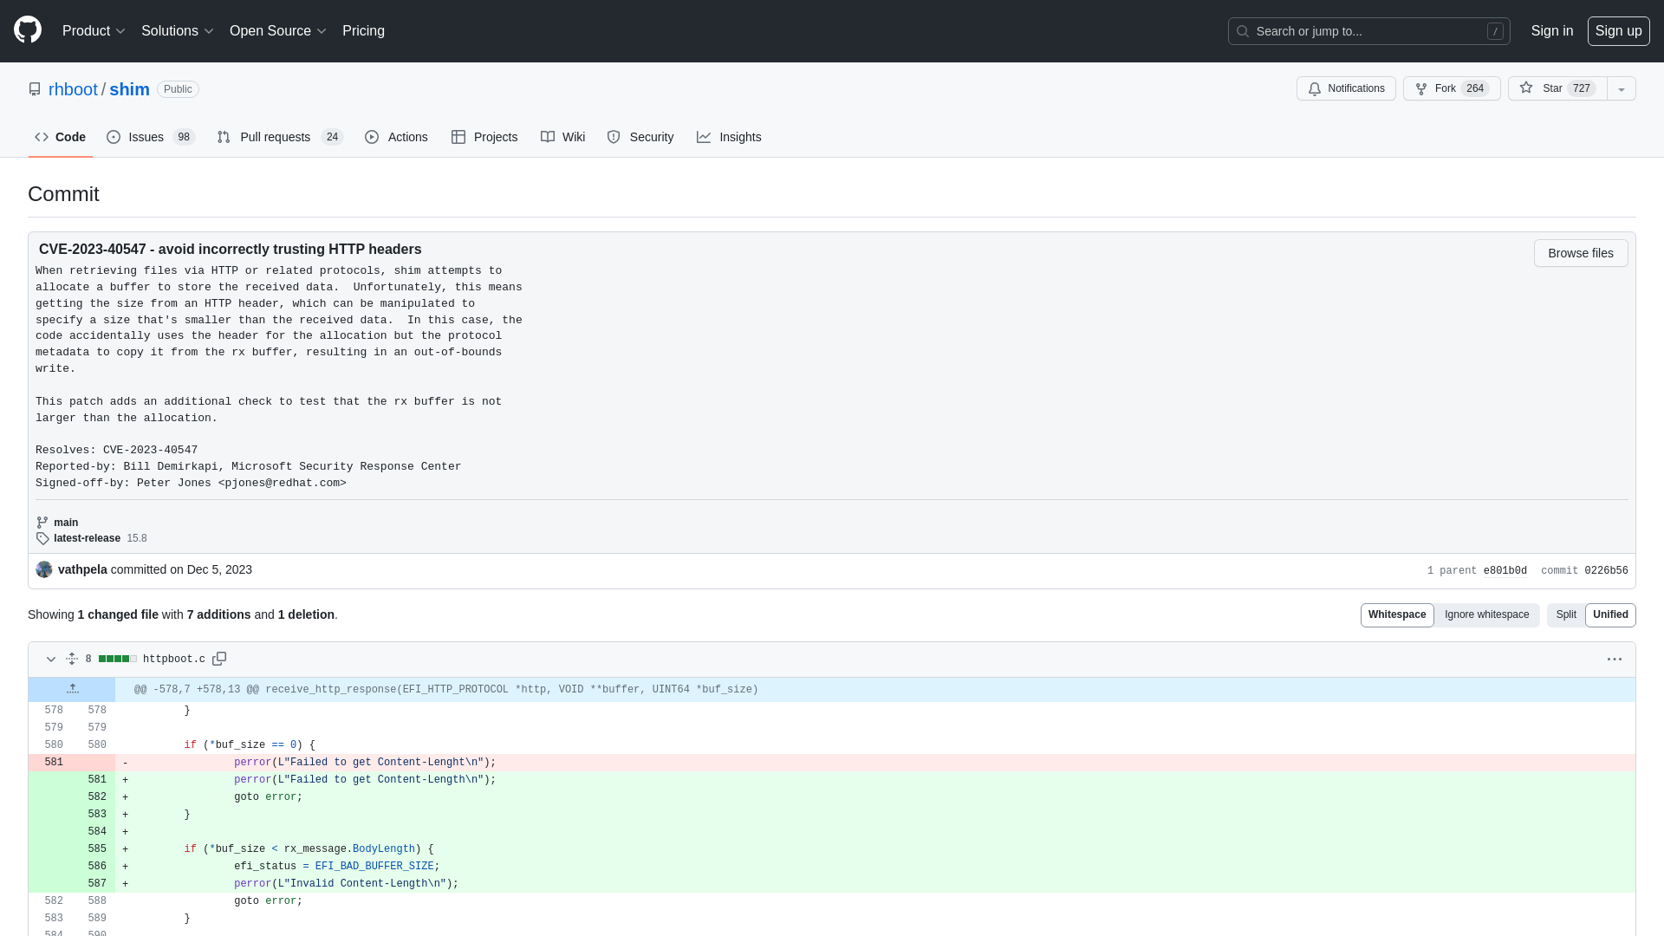Focus the Search or jump to field
The width and height of the screenshot is (1664, 936).
click(1368, 31)
